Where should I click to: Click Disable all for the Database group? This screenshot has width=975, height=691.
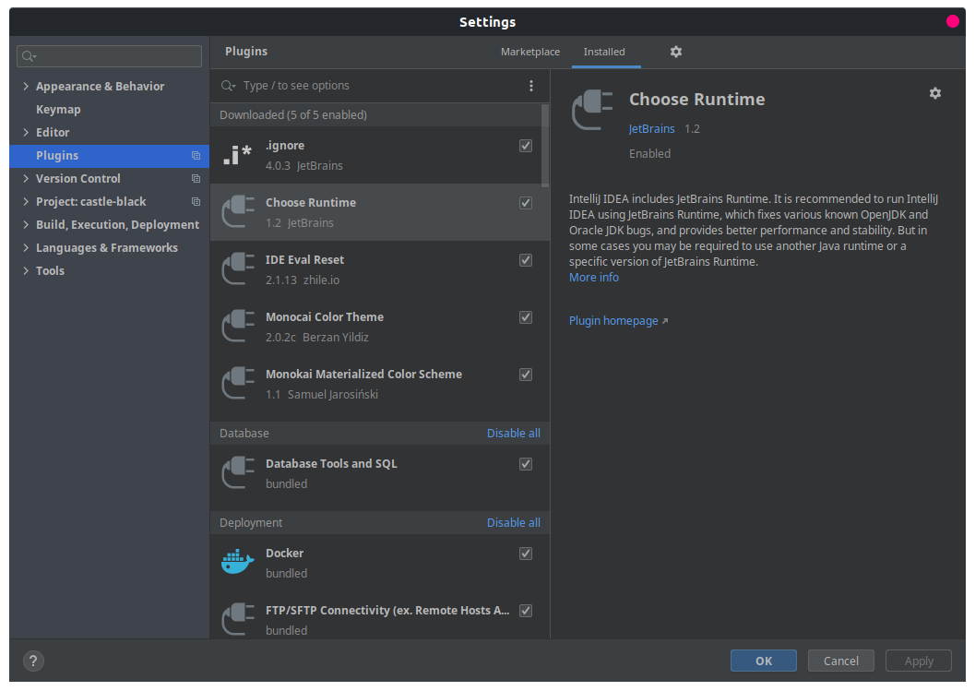click(x=514, y=434)
